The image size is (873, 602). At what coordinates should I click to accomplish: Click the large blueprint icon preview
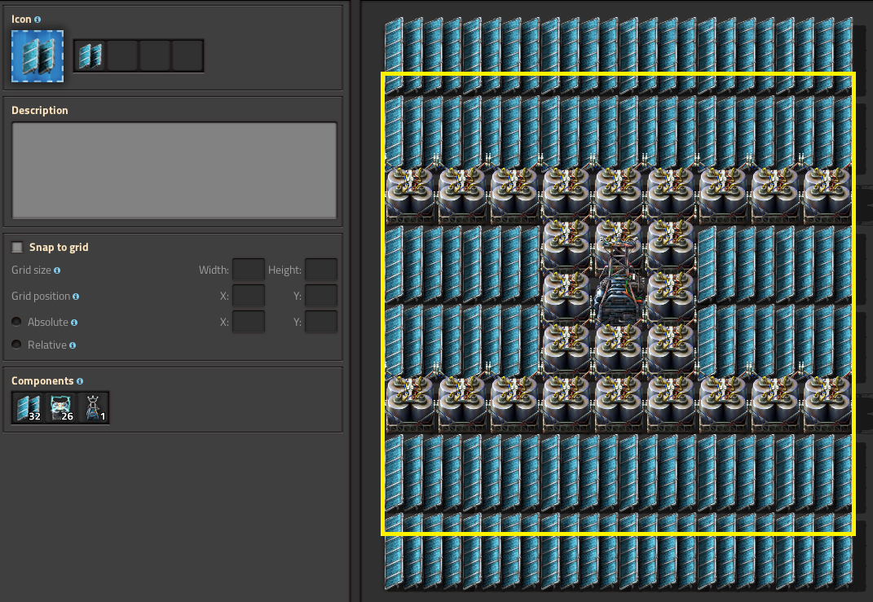37,56
